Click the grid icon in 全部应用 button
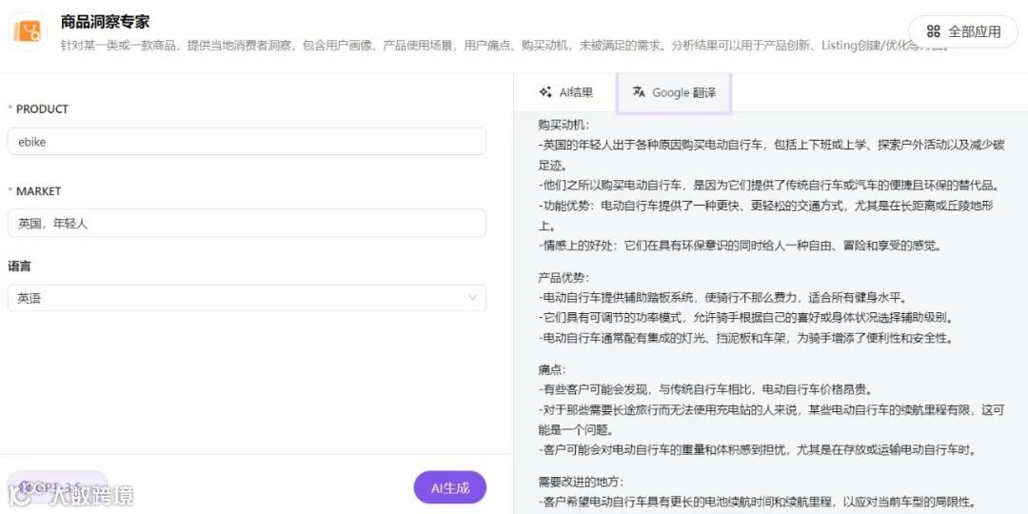 (934, 31)
